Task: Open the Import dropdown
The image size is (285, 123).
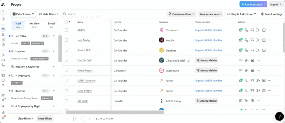Action: [276, 4]
